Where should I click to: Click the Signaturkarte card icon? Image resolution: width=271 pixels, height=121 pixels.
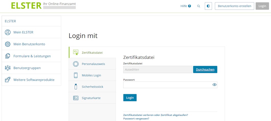coord(76,98)
